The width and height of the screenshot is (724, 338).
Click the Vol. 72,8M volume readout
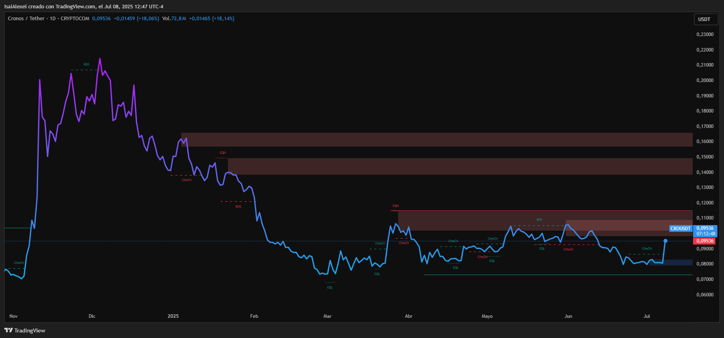click(174, 19)
